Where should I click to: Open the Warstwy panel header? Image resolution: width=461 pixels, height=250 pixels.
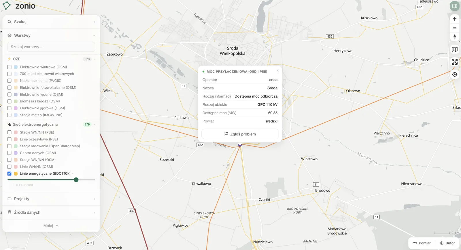point(51,35)
